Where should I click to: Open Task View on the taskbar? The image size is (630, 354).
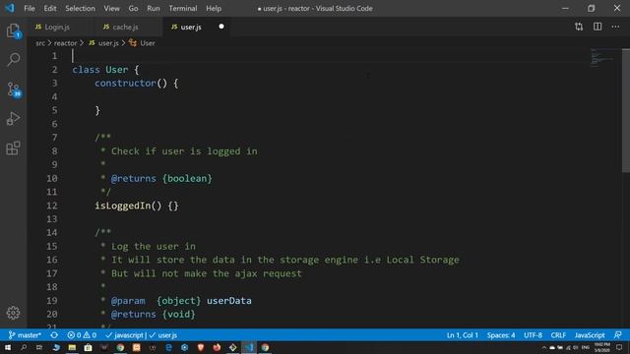39,347
